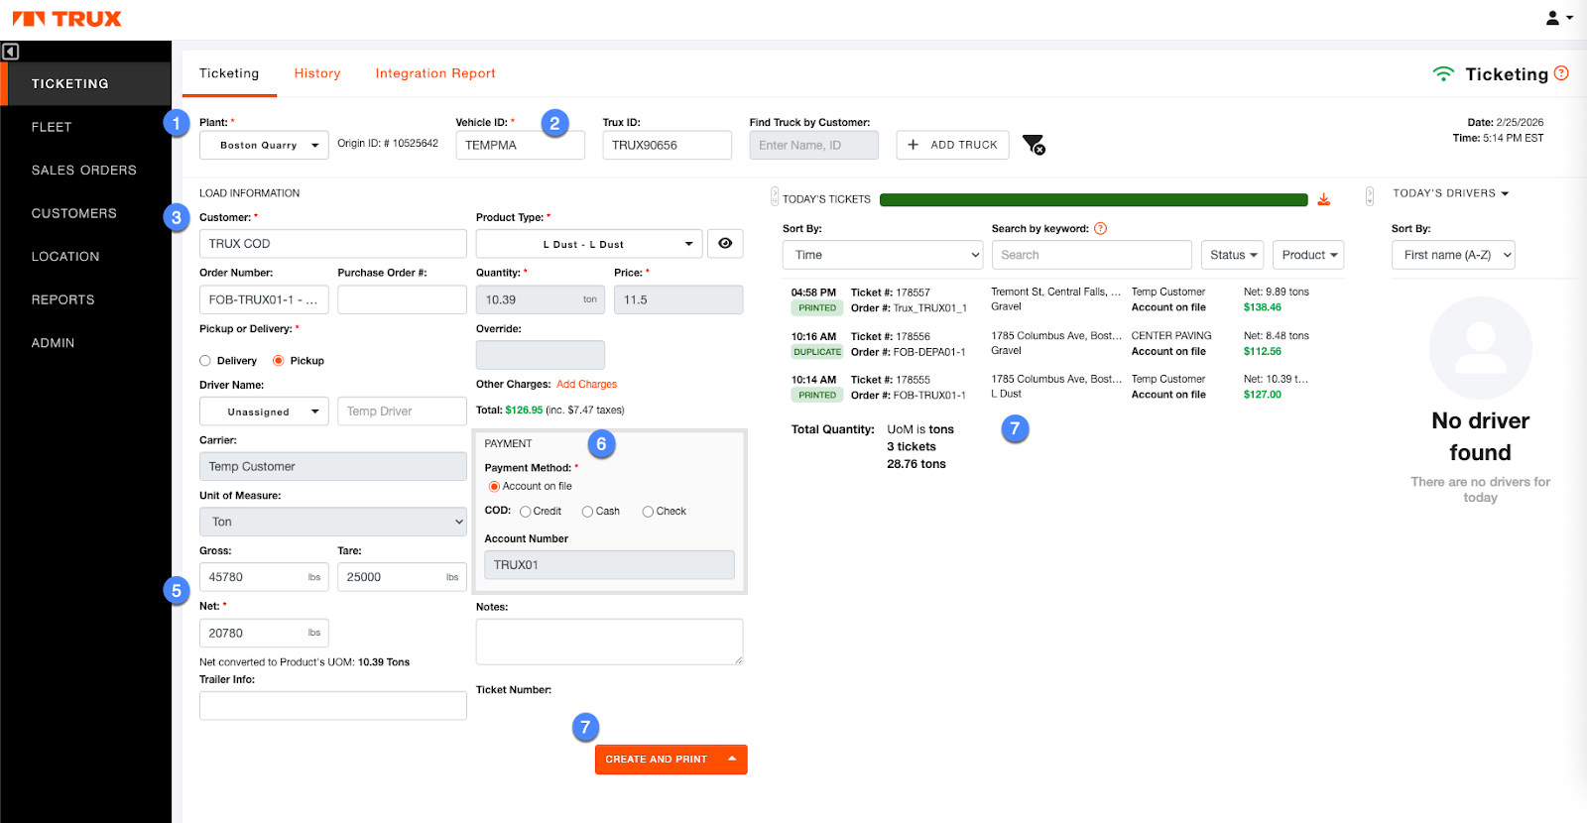Click the eye icon beside Product Type
Viewport: 1587px width, 823px height.
point(725,244)
